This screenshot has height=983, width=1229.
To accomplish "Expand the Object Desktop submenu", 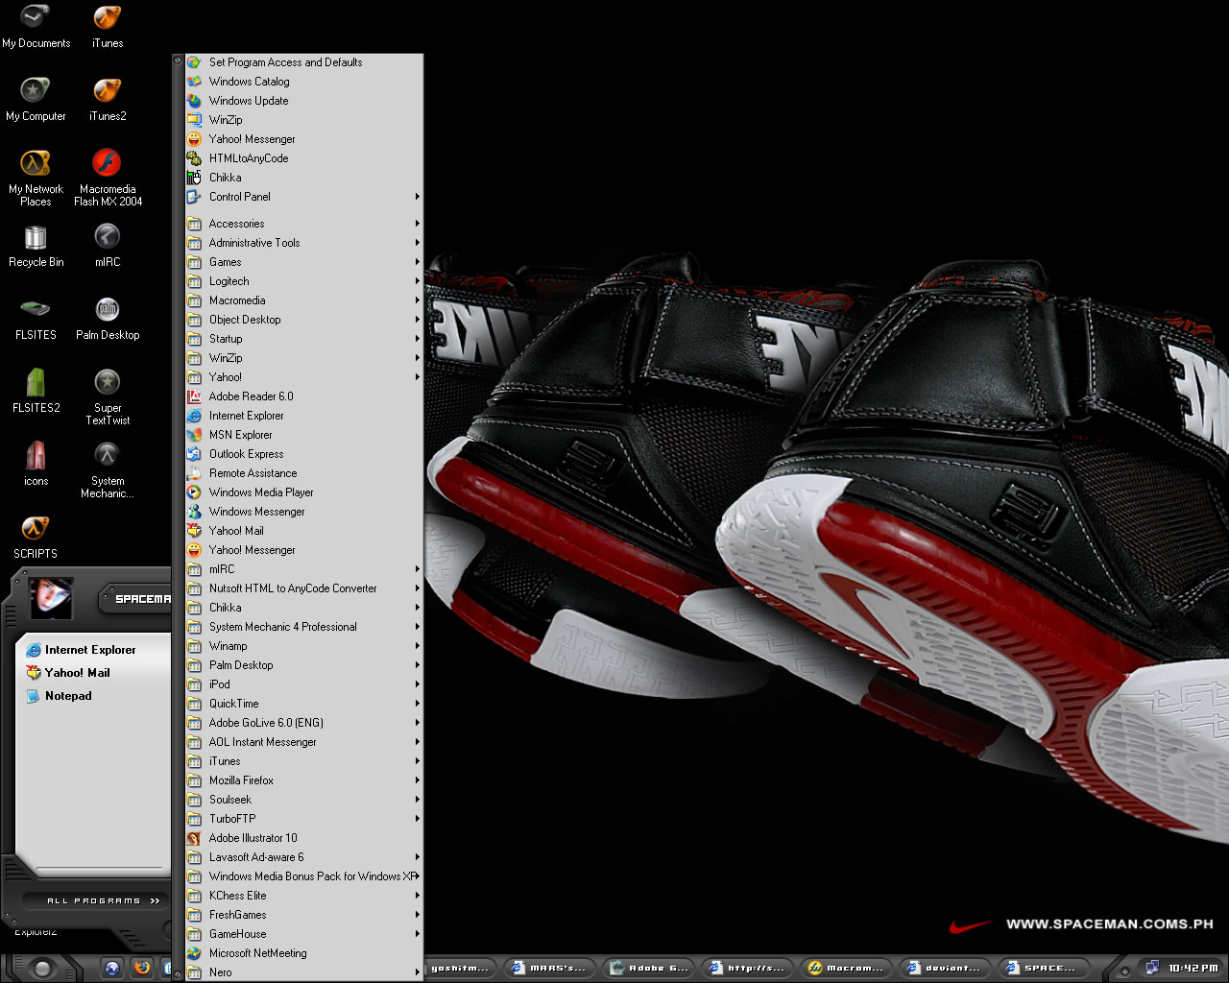I will tap(303, 320).
